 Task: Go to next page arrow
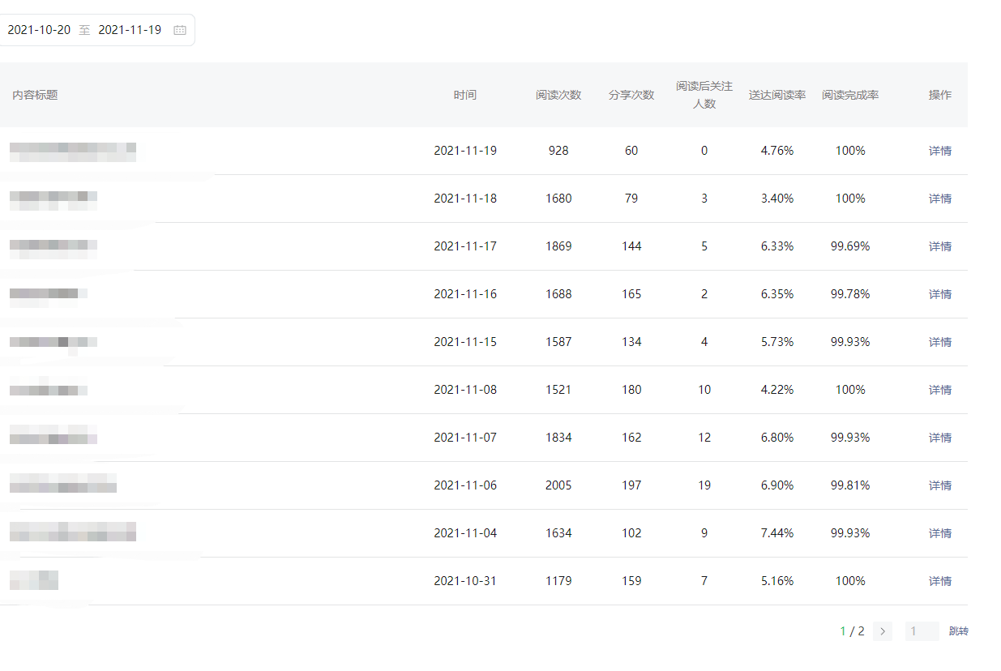pyautogui.click(x=883, y=631)
